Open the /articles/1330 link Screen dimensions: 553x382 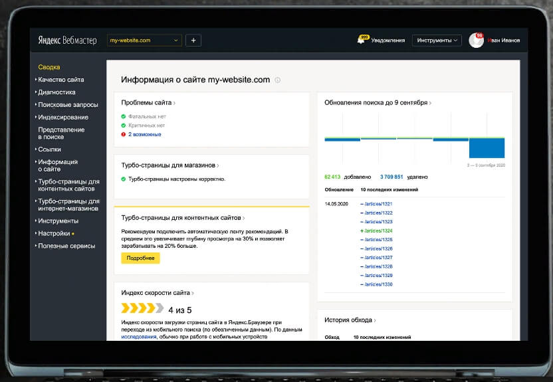[378, 284]
